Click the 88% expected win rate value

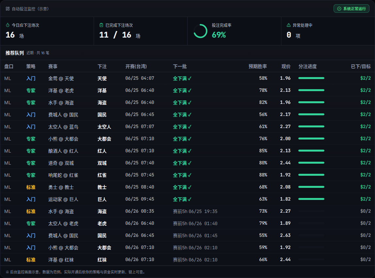pos(263,175)
